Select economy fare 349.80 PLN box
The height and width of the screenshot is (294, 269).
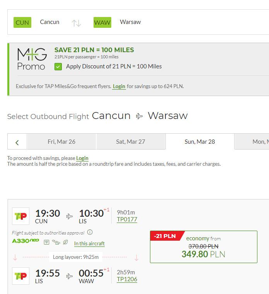point(204,247)
